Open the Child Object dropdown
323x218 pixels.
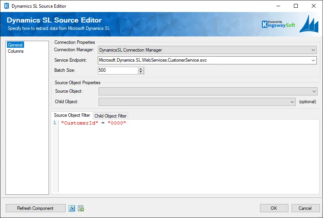[x=197, y=102]
